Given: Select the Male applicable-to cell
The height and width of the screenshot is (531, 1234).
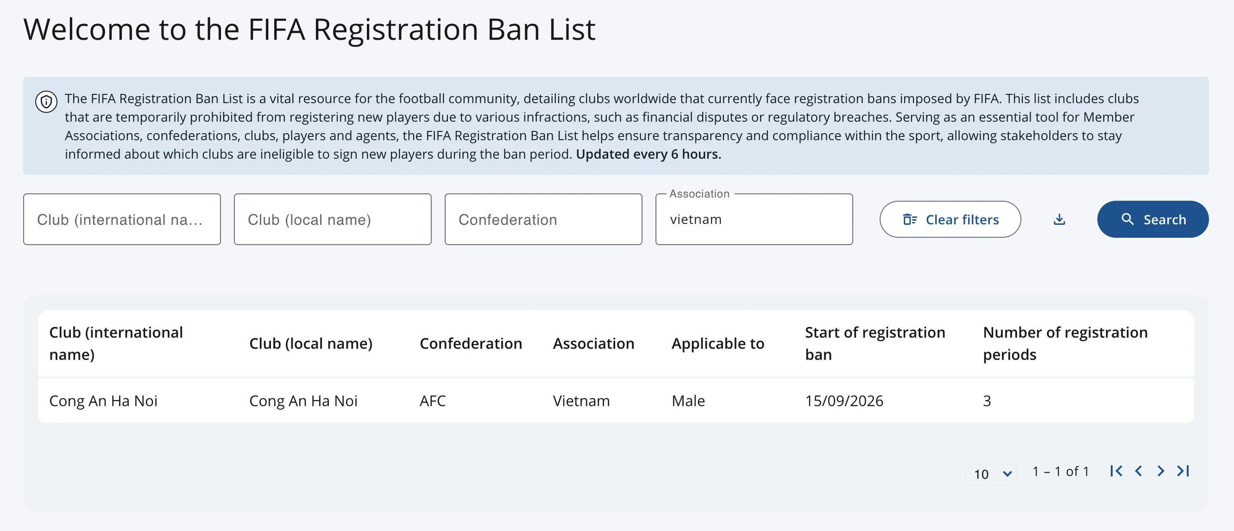Looking at the screenshot, I should pos(688,401).
